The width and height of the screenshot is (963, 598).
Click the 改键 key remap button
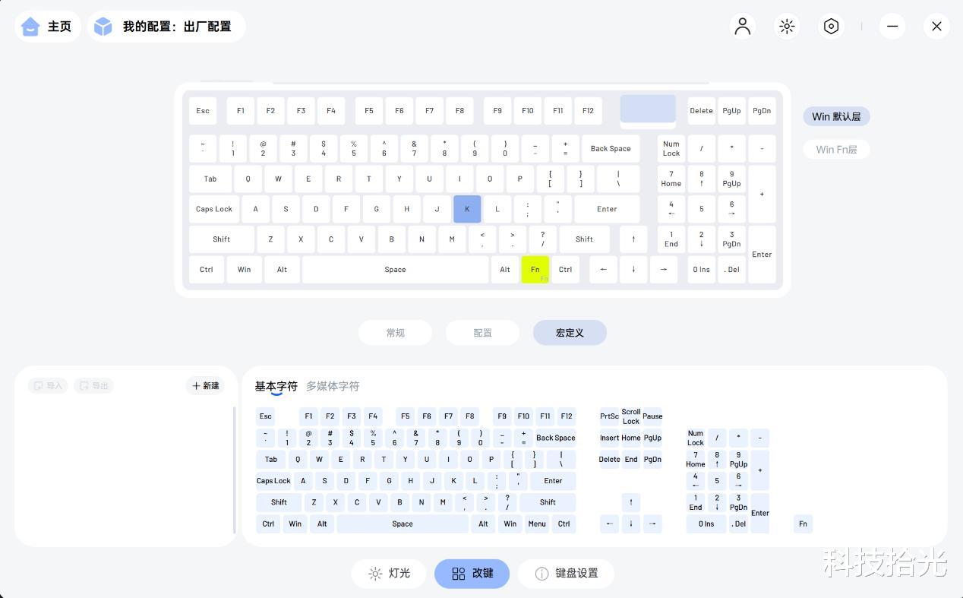point(472,574)
